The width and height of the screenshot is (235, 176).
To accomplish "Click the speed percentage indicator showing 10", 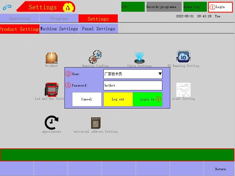I will click(68, 7).
